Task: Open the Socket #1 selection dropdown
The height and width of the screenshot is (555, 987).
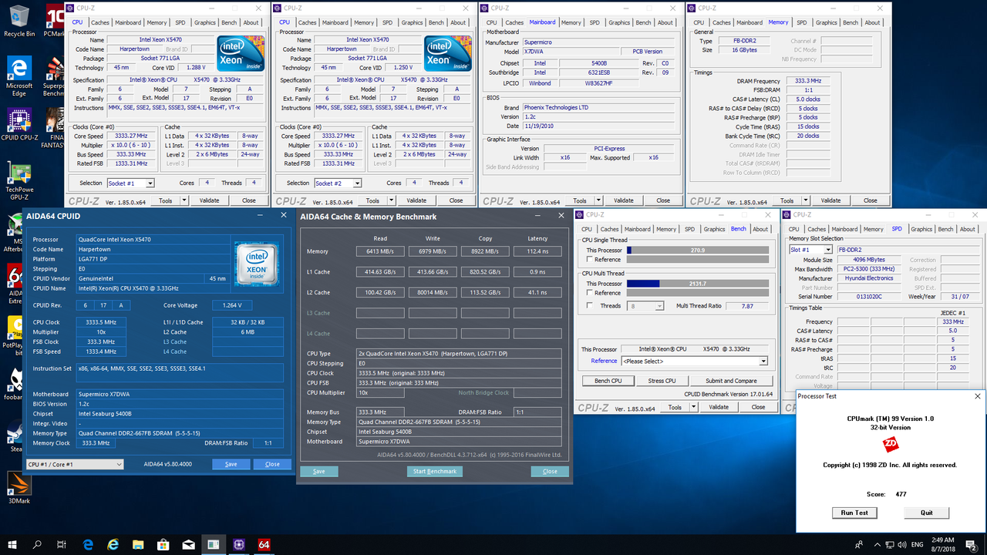Action: [x=130, y=183]
